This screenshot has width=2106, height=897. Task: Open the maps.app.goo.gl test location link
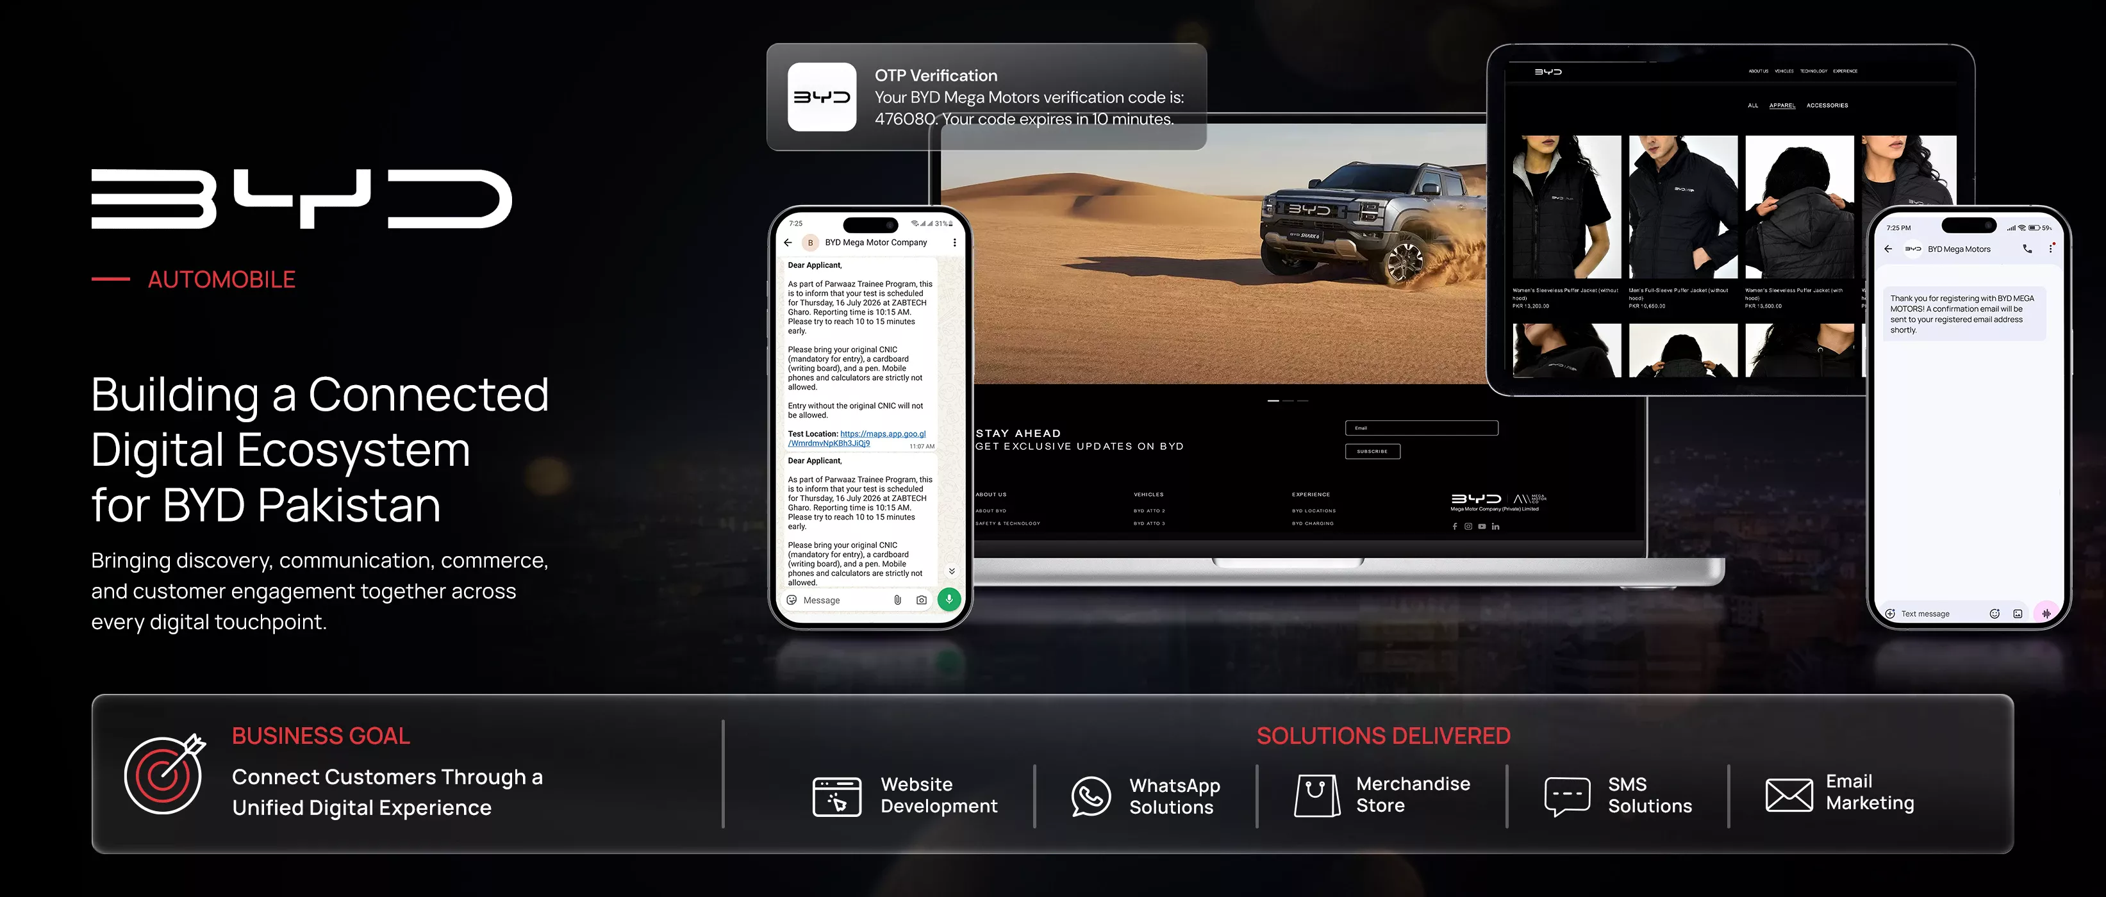tap(857, 439)
